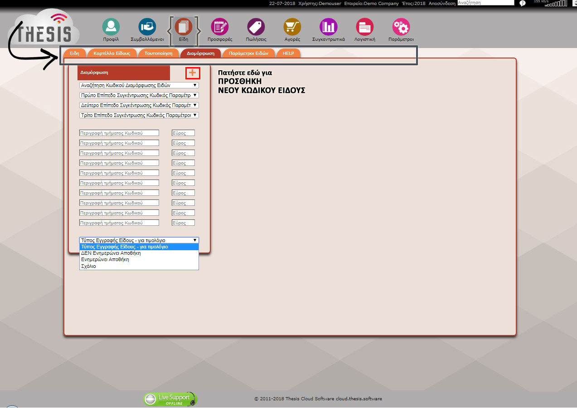Open the Συγκεντρωτικά bar chart icon
Image resolution: width=577 pixels, height=408 pixels.
328,27
